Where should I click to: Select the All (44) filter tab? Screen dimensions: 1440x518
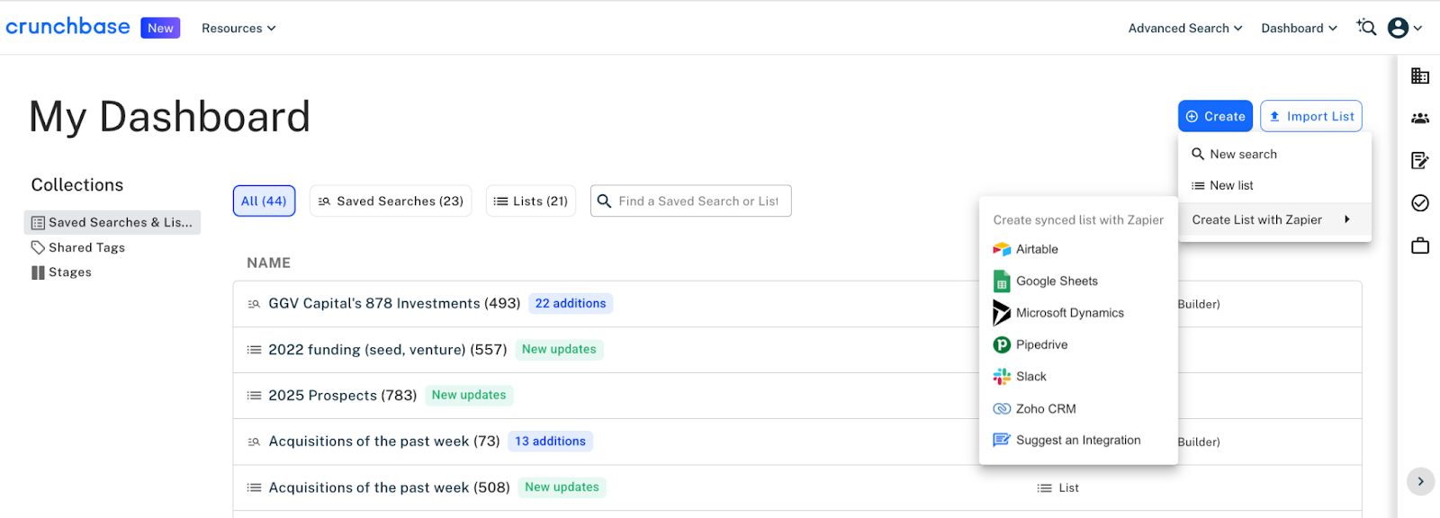[264, 201]
